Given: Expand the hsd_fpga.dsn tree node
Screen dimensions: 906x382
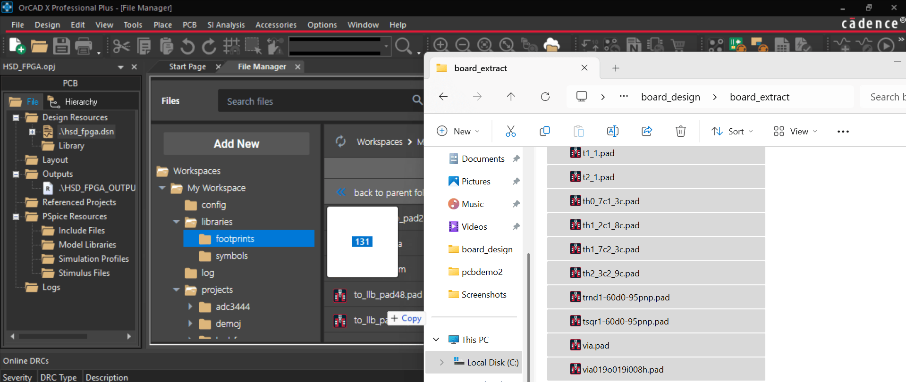Looking at the screenshot, I should coord(32,132).
